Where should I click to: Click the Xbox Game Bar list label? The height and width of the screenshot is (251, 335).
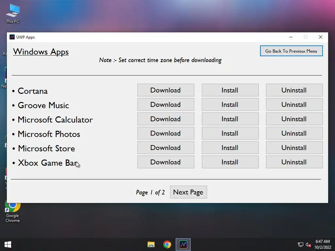tap(47, 163)
